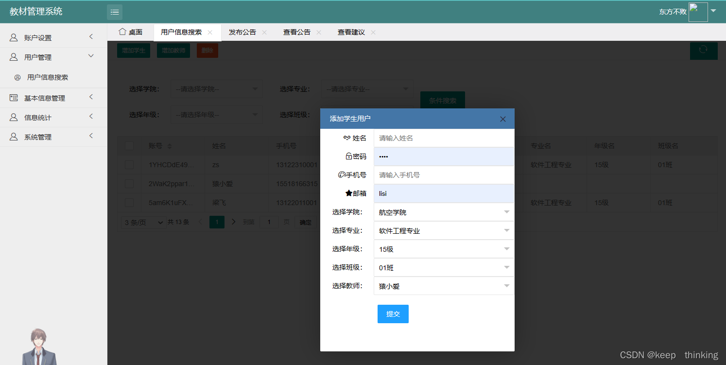This screenshot has width=726, height=365.
Task: Focus the 邮箱 field containing lisi
Action: pos(444,193)
